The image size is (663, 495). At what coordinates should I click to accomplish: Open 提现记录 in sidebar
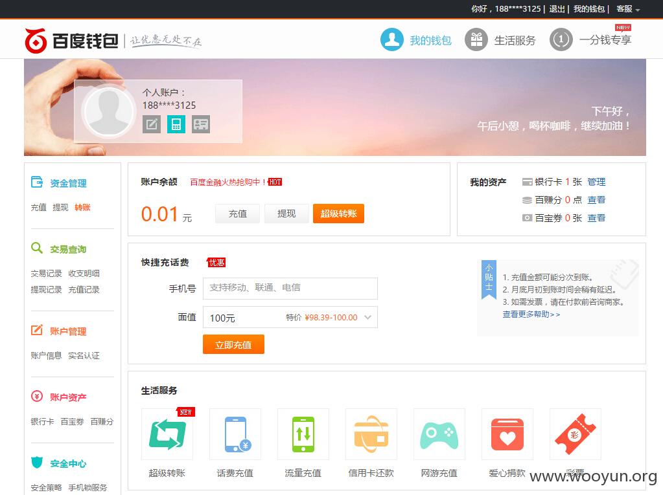46,289
